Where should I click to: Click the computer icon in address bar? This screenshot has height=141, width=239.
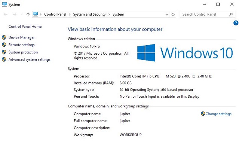[36, 14]
